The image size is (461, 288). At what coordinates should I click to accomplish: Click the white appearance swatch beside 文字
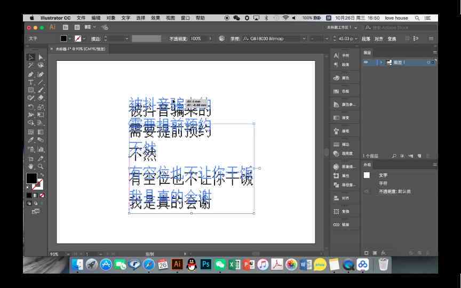tap(367, 175)
